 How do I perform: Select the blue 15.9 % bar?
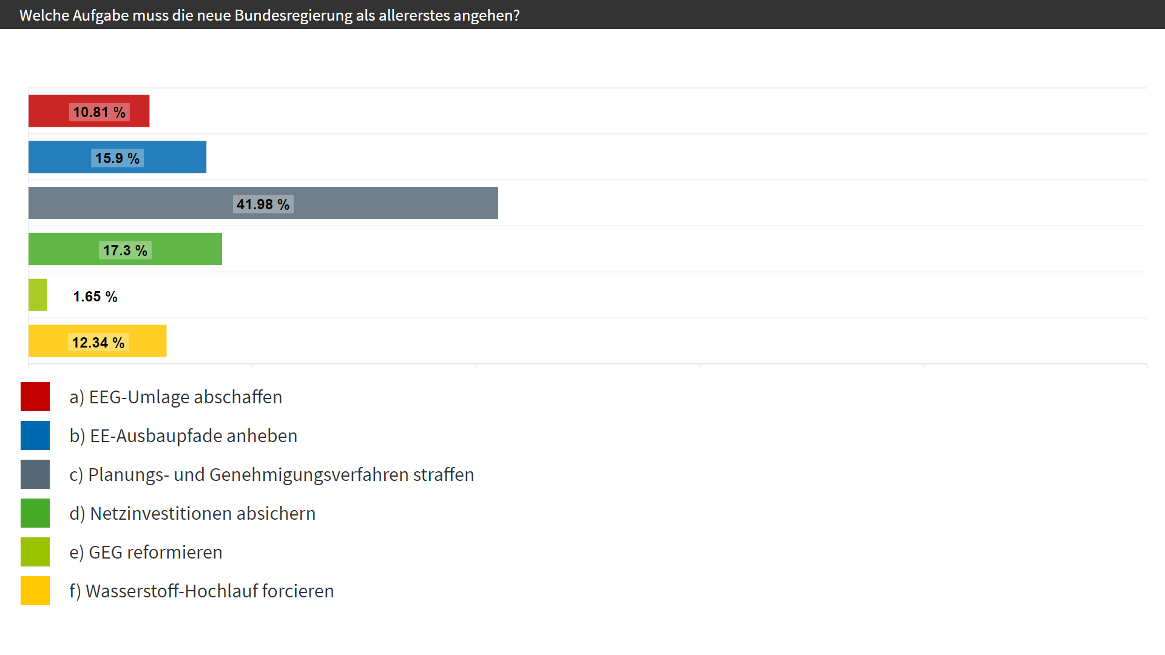pyautogui.click(x=117, y=157)
